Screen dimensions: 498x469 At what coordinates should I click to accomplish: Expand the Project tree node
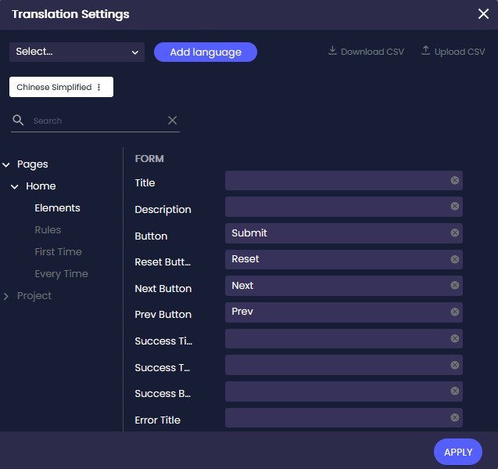point(6,296)
